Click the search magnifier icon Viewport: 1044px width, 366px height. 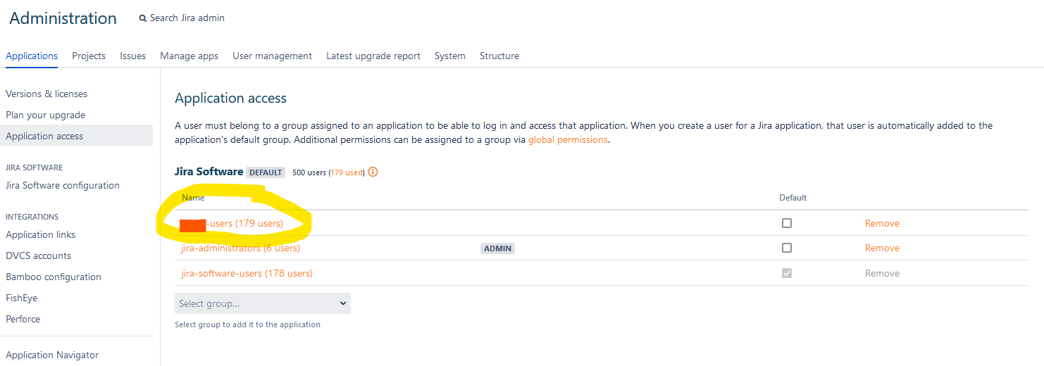(143, 18)
